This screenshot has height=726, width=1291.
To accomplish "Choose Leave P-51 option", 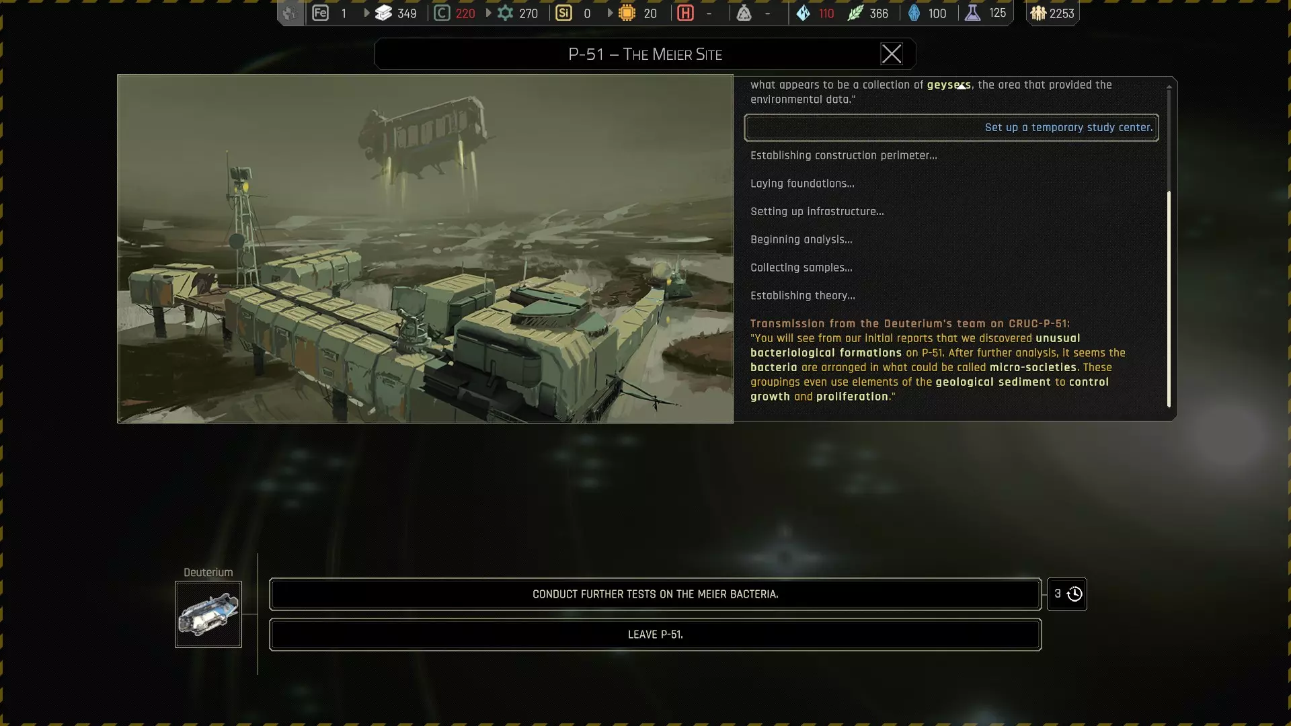I will tap(655, 635).
